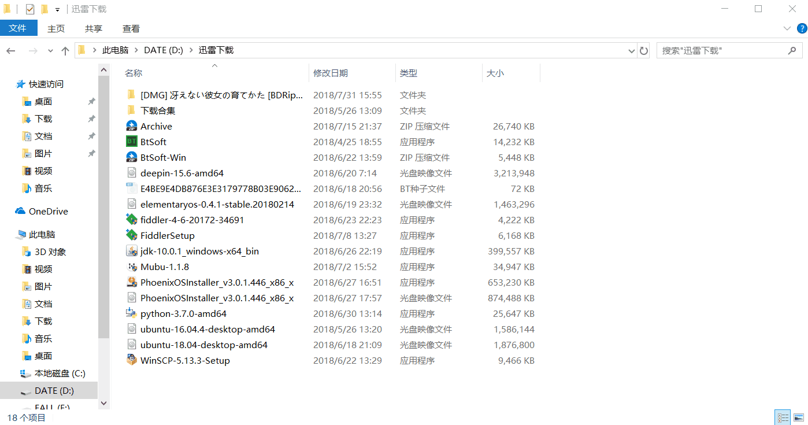Open the 文件 menu

(18, 28)
